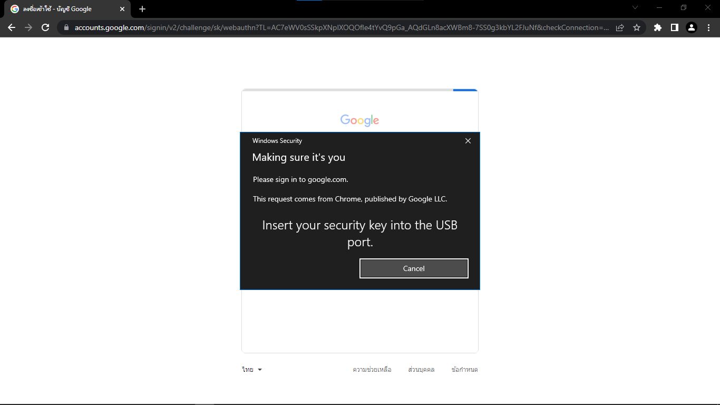Screen dimensions: 720x405
Task: Click the browser back arrow
Action: click(x=12, y=27)
